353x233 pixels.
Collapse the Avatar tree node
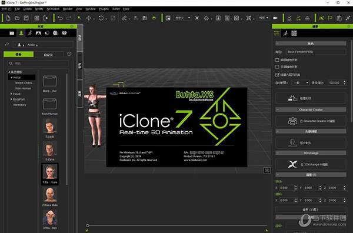click(x=12, y=78)
